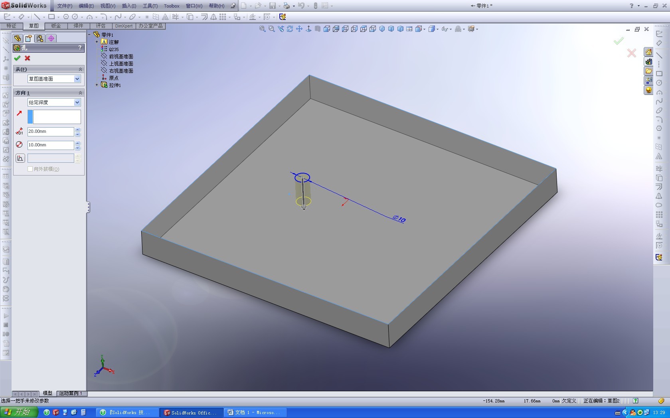Open the Windows 开始 Start button

click(19, 412)
